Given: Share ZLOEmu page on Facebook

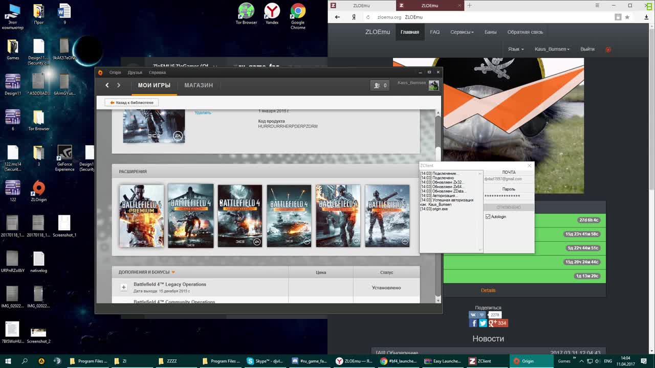Looking at the screenshot, I should [474, 323].
